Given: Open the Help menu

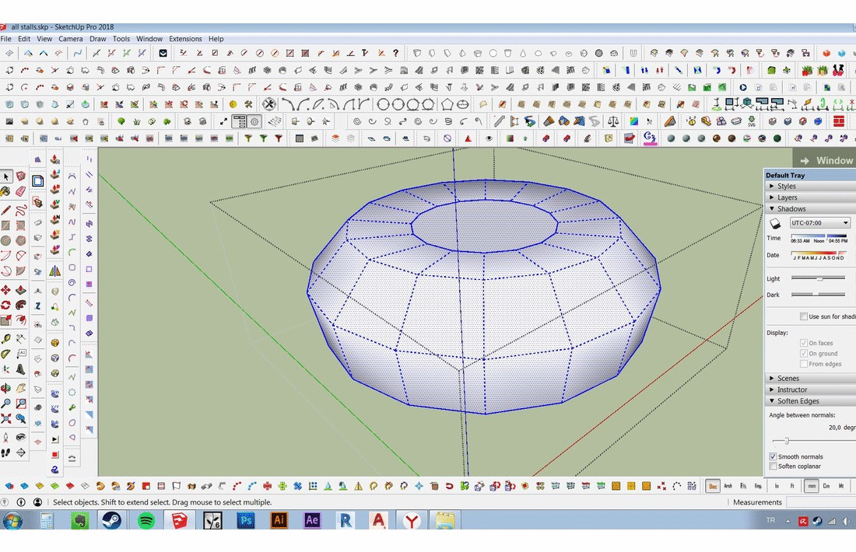Looking at the screenshot, I should coord(216,39).
